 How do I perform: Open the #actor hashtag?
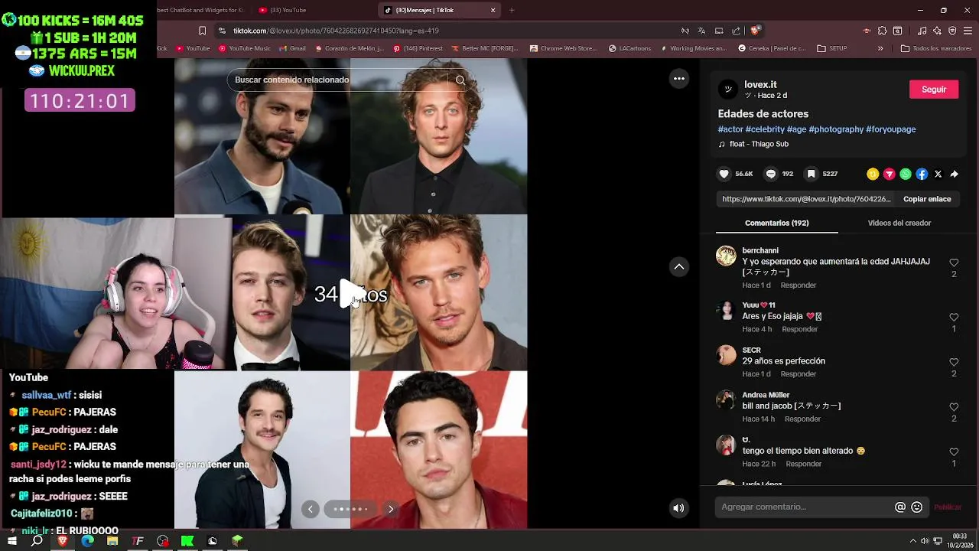[x=730, y=129]
